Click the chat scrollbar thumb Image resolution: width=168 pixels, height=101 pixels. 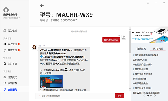[130, 42]
